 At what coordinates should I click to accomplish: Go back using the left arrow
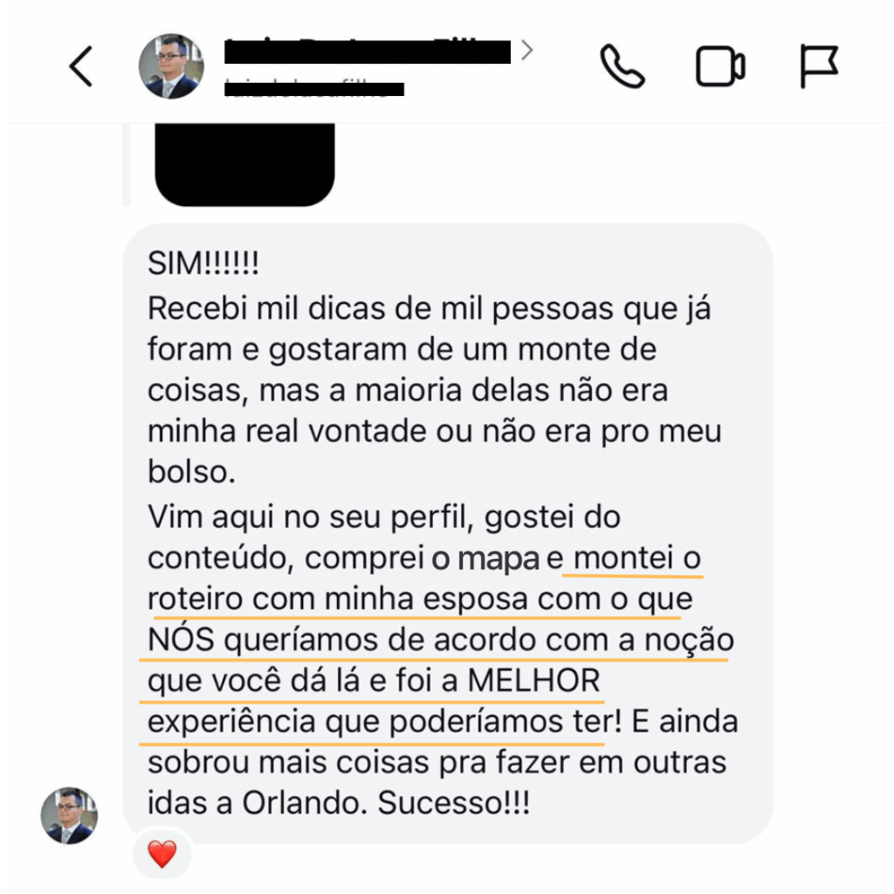[x=80, y=66]
